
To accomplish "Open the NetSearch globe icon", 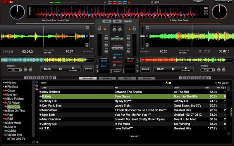I will click(223, 83).
